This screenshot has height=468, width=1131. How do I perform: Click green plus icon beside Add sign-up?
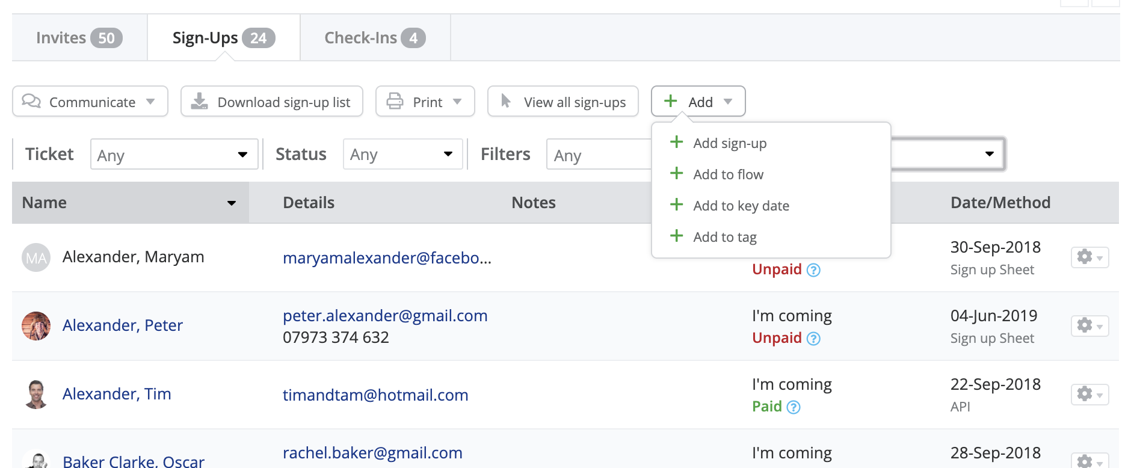(677, 142)
